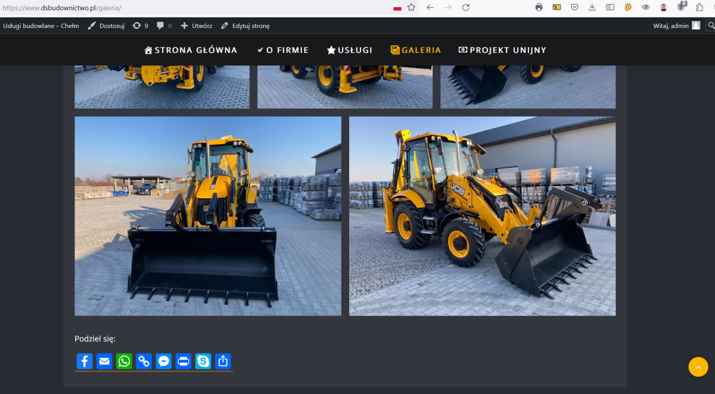Open the front-facing JCB loader photo
Image resolution: width=715 pixels, height=394 pixels.
[x=208, y=216]
